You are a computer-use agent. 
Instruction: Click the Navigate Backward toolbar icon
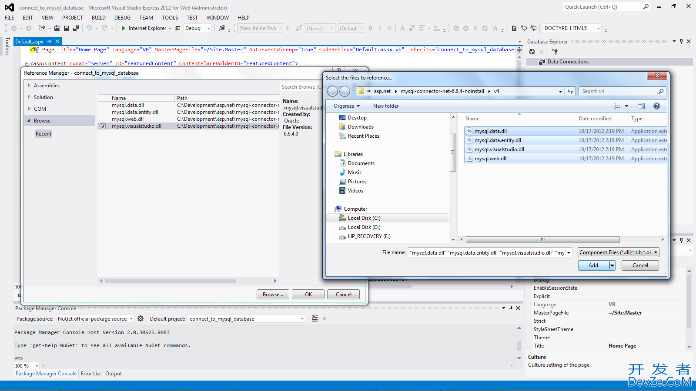[x=14, y=28]
